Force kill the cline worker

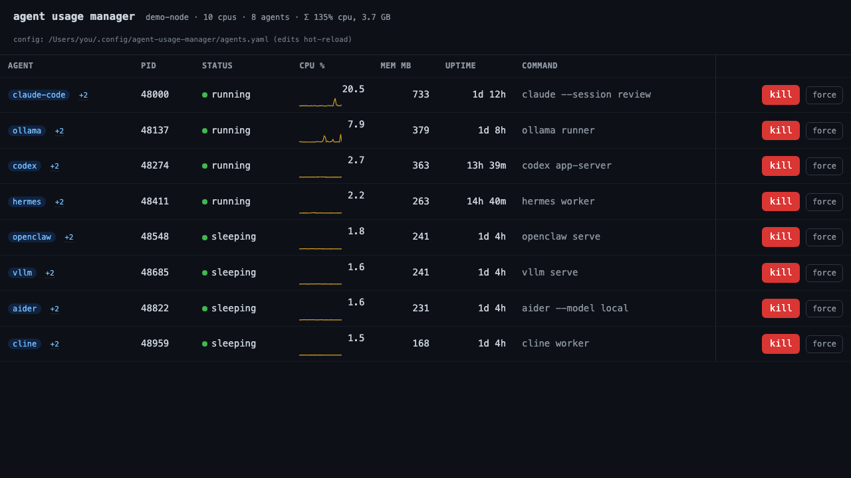click(824, 344)
